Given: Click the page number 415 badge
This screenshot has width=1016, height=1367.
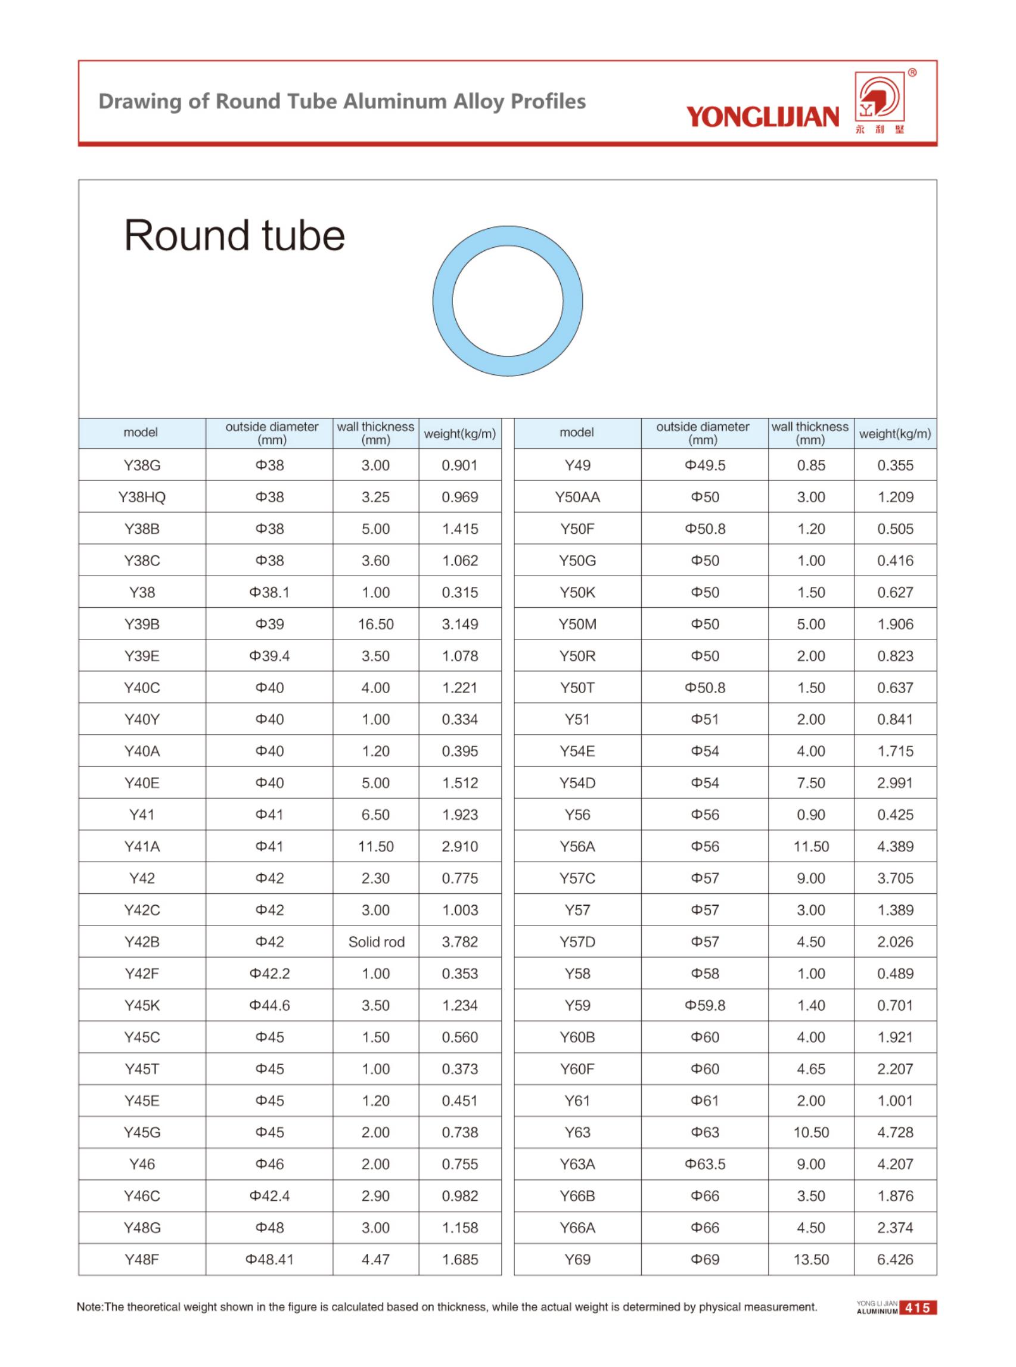Looking at the screenshot, I should pyautogui.click(x=918, y=1308).
